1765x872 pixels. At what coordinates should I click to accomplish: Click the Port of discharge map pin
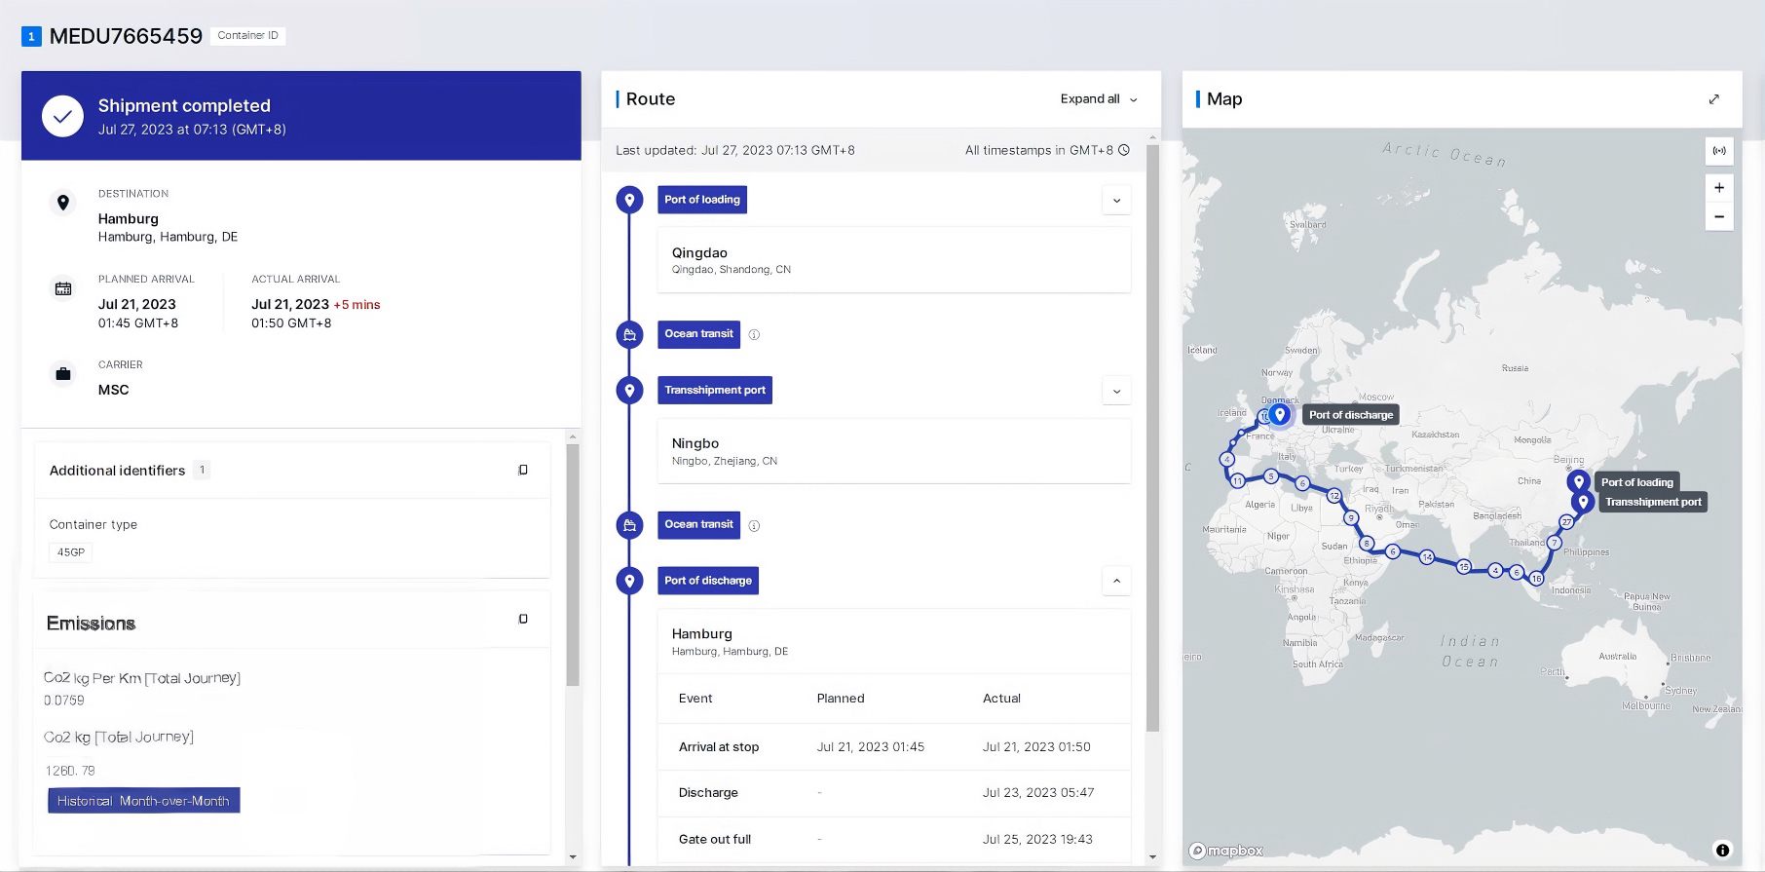tap(1280, 414)
